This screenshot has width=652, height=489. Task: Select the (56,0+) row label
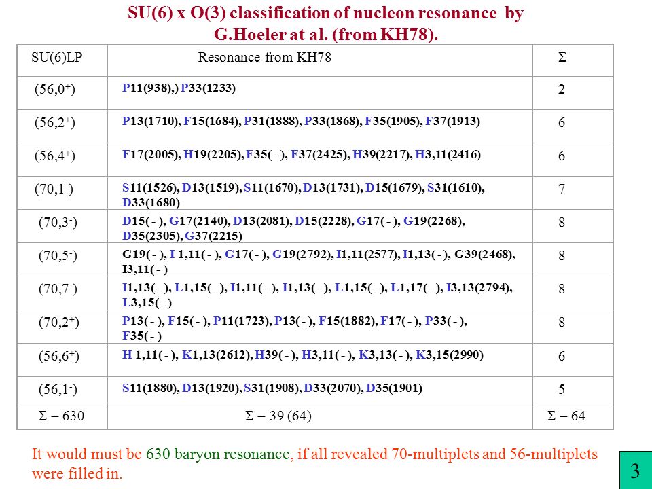coord(54,90)
